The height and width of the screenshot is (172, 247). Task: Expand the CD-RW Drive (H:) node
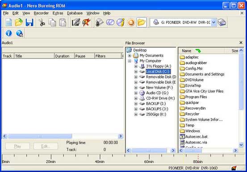click(x=136, y=98)
